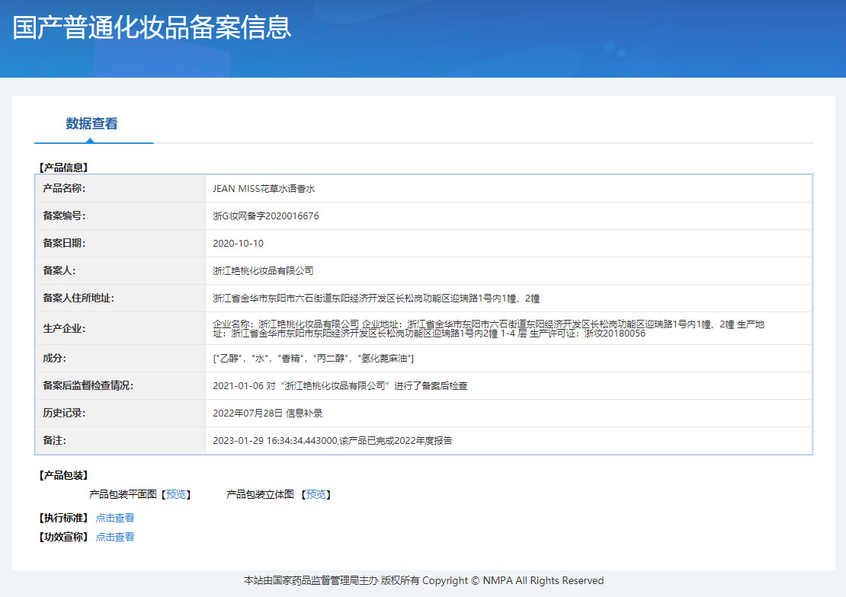The height and width of the screenshot is (597, 846).
Task: Click the 【产品信息】 section heading
Action: click(63, 168)
